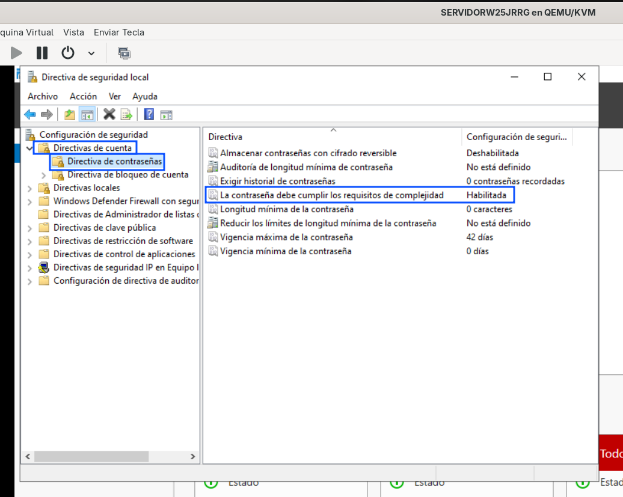The width and height of the screenshot is (623, 497).
Task: Toggle the action pane toolbar icon
Action: pos(166,115)
